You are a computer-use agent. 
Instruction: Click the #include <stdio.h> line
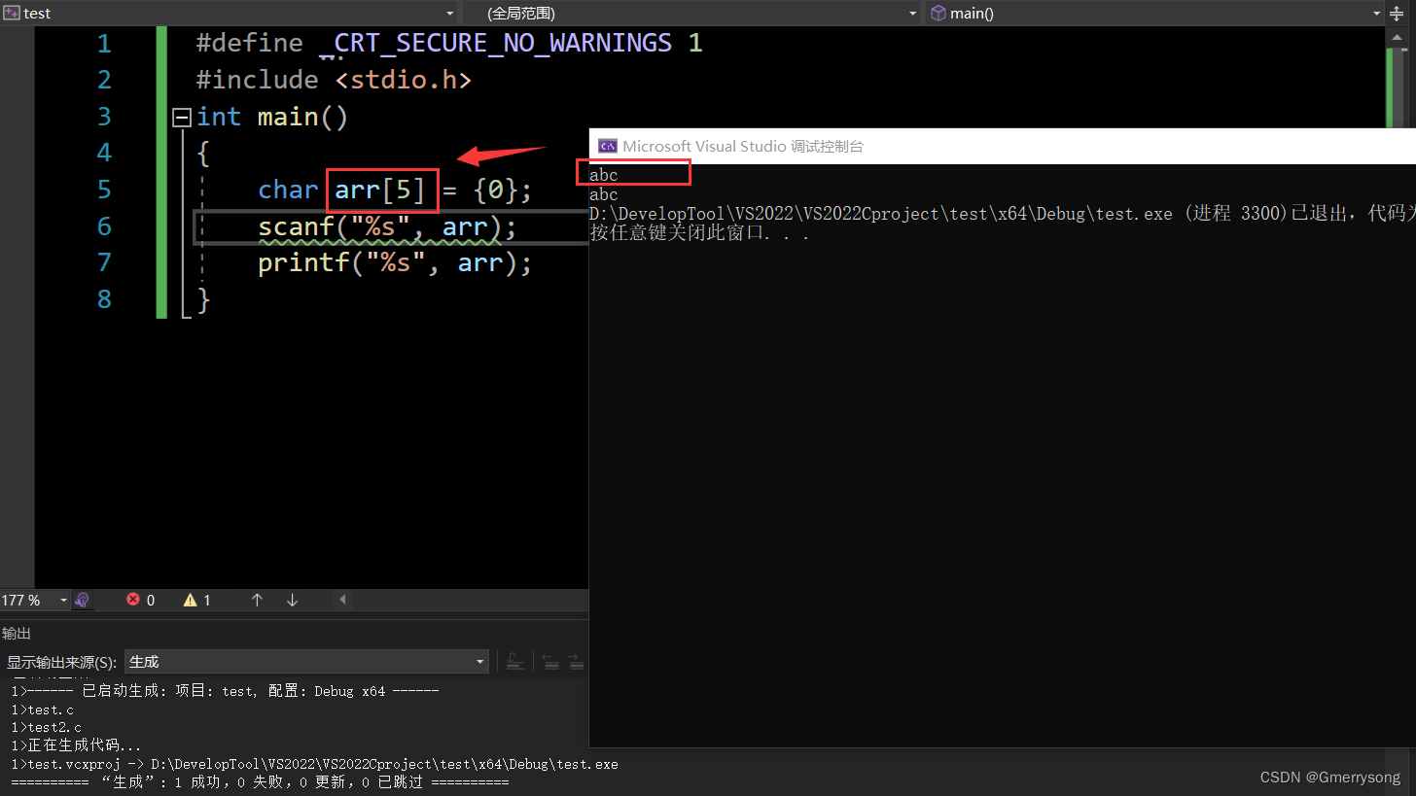pyautogui.click(x=334, y=80)
